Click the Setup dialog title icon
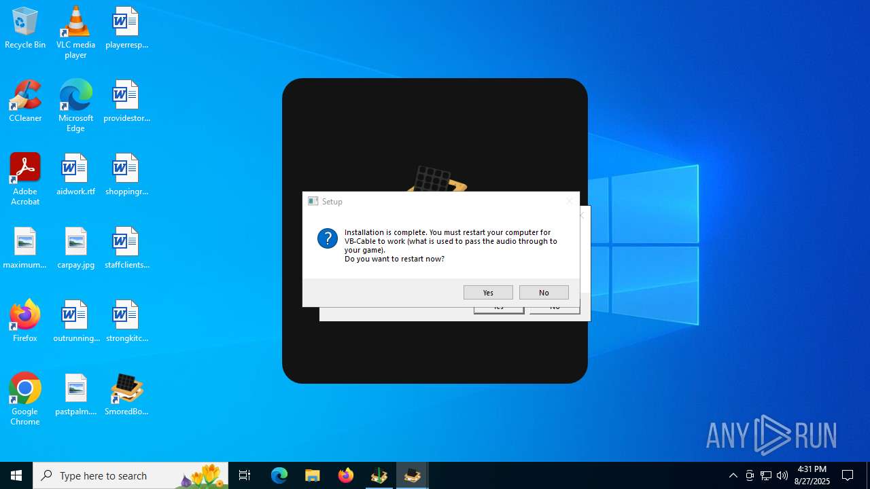This screenshot has width=870, height=489. click(313, 201)
